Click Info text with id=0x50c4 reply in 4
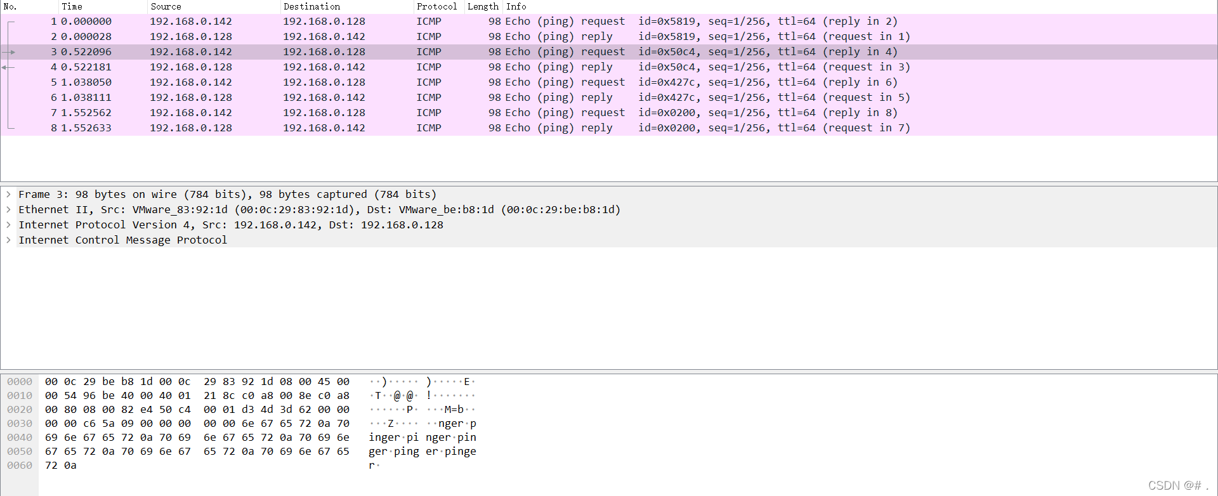The width and height of the screenshot is (1218, 496). 702,52
